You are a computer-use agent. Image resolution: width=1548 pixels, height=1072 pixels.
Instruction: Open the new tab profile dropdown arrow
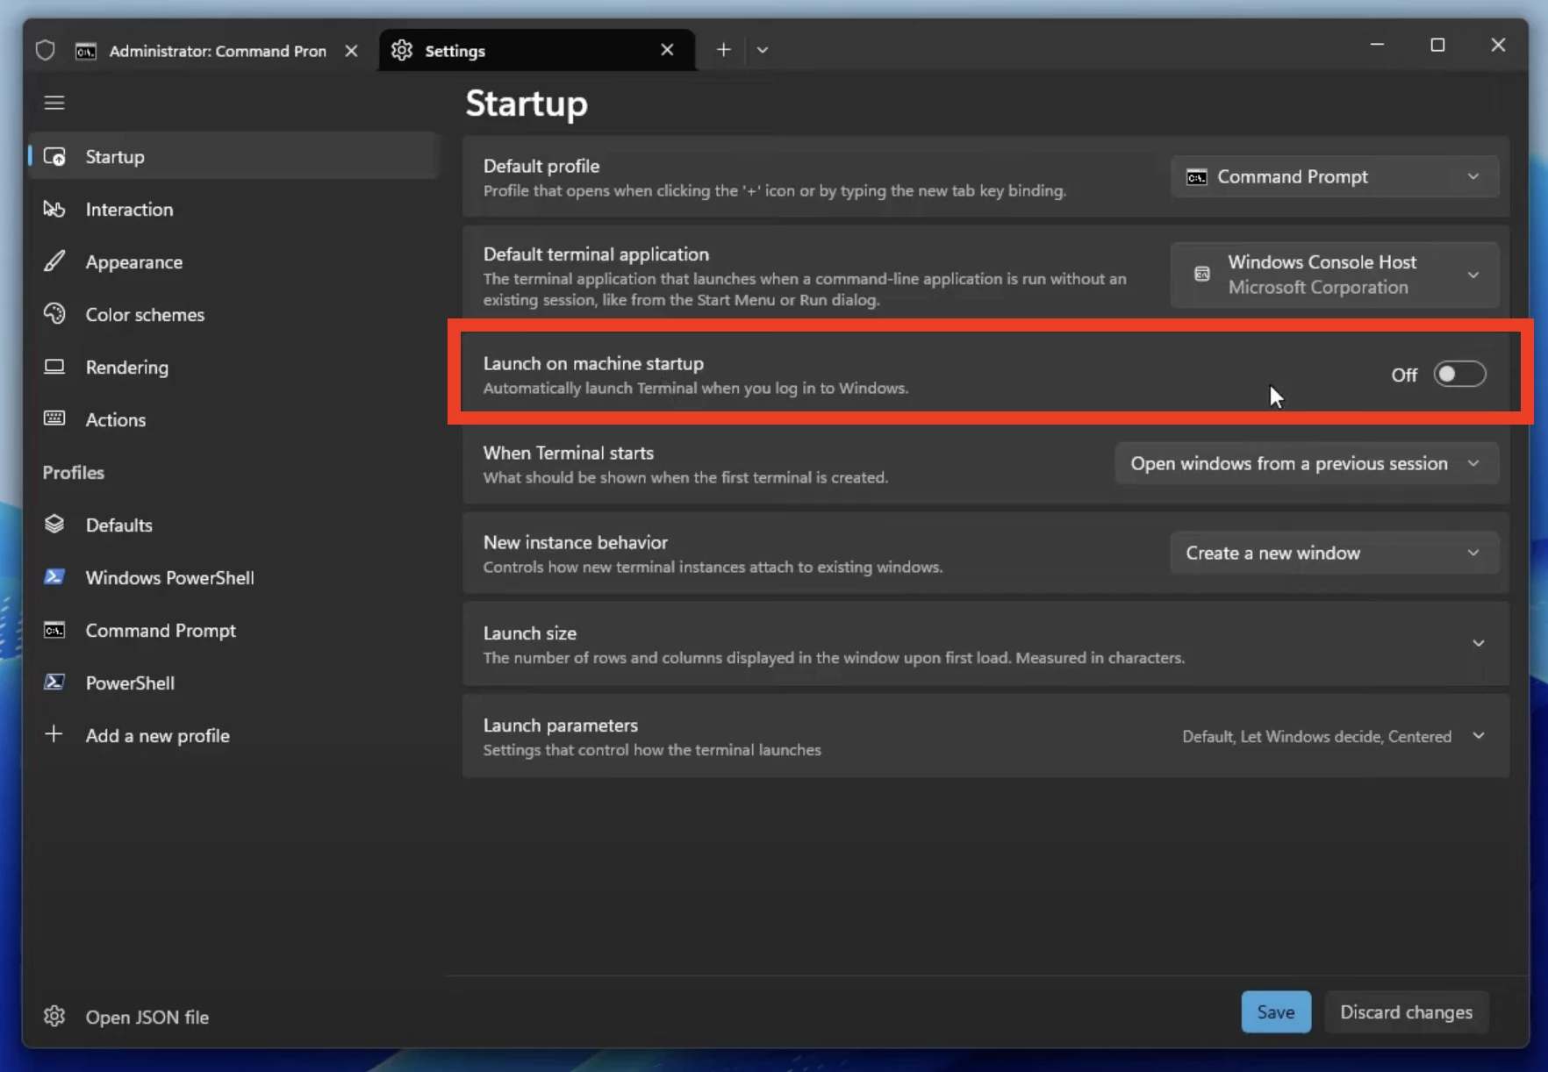point(763,50)
